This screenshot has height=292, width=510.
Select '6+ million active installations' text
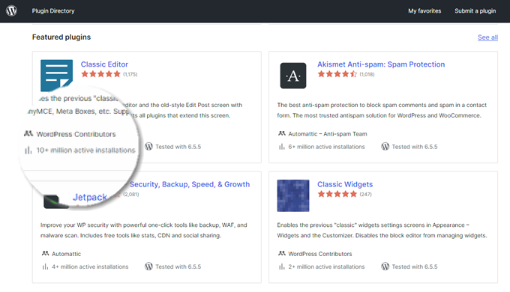tap(326, 147)
